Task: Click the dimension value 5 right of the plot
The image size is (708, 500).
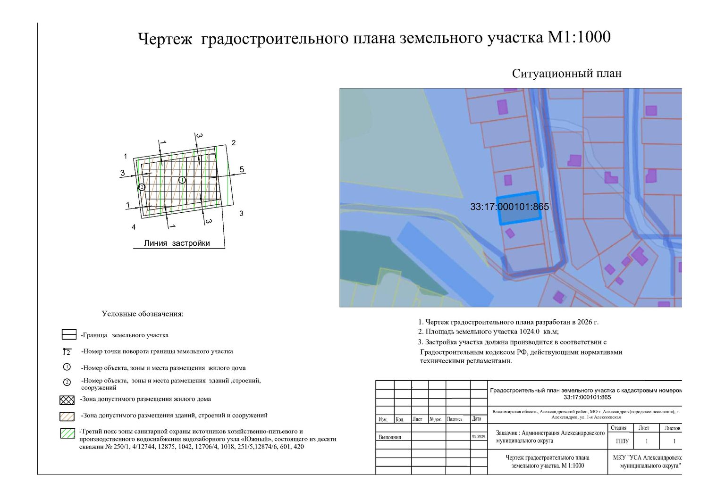Action: click(x=242, y=169)
